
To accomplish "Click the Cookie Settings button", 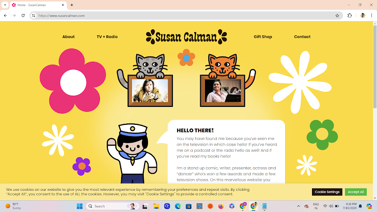I will pos(327,192).
